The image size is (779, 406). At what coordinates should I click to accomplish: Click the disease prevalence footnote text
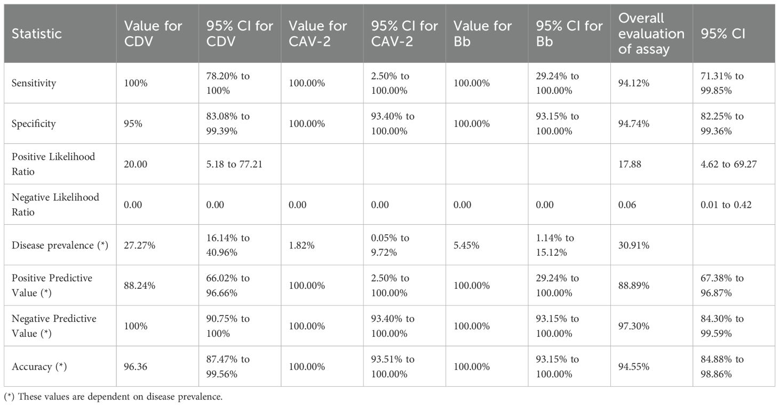[113, 397]
